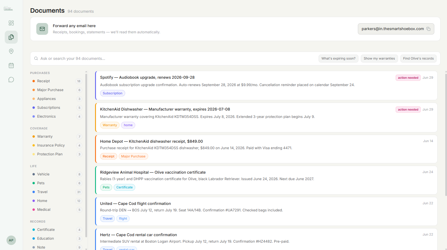Filter by Major Purchase category
Screen dimensions: 447x250
[x=57, y=90]
